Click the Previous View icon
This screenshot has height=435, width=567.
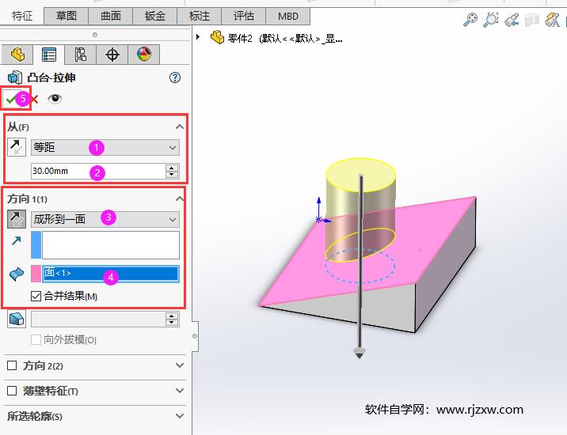point(512,20)
